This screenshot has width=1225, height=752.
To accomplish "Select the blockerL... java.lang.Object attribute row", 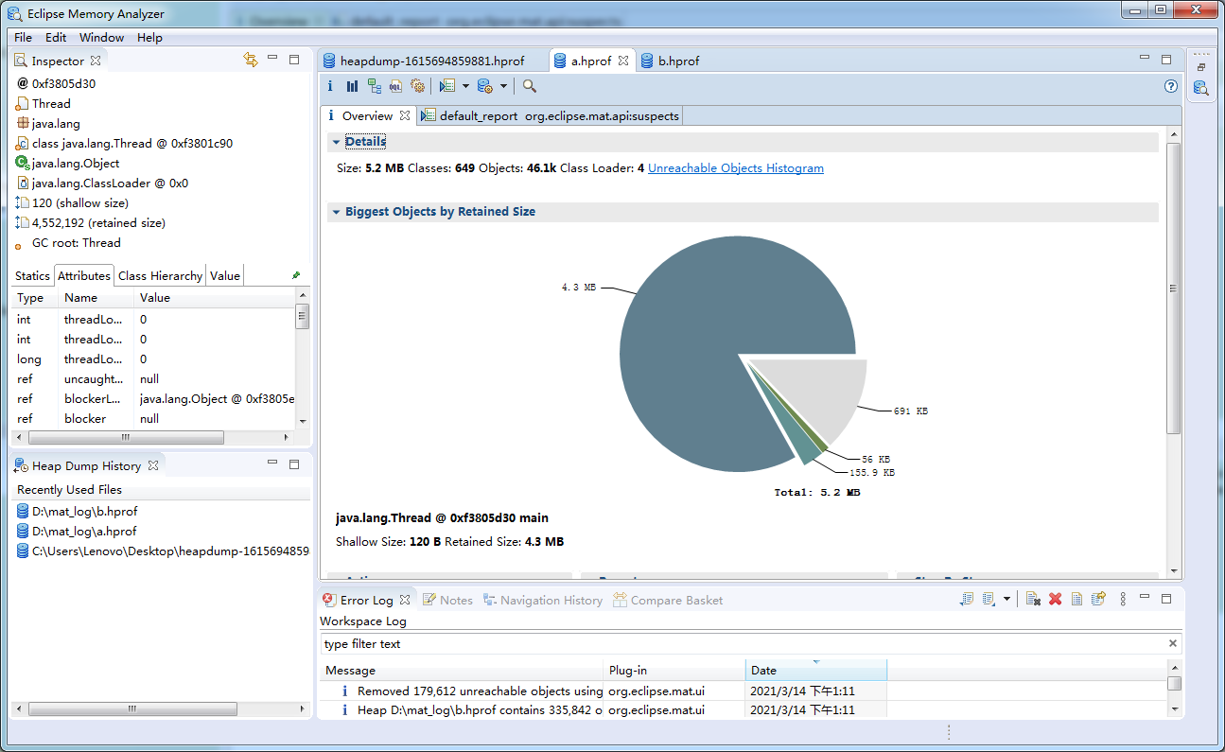I will (x=155, y=398).
